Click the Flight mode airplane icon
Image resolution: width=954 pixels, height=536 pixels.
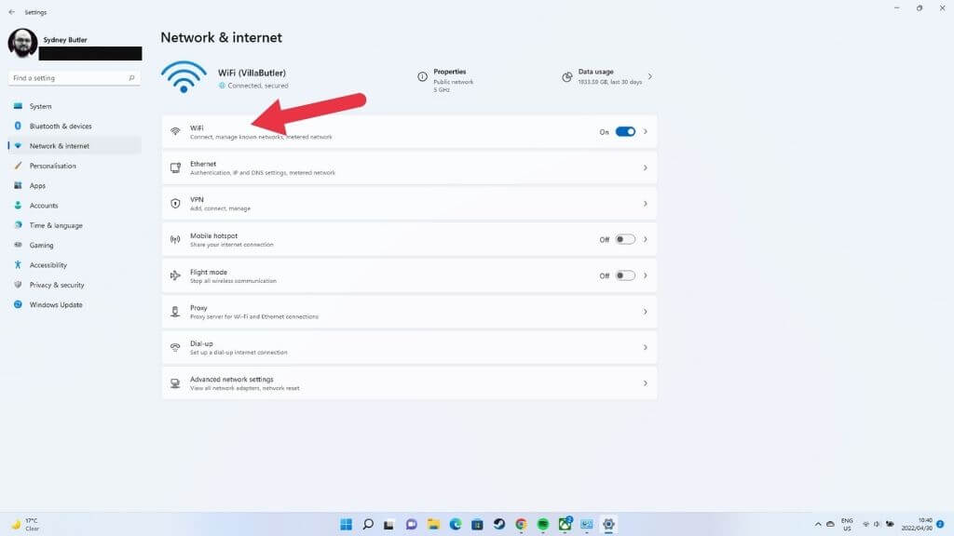pos(175,275)
